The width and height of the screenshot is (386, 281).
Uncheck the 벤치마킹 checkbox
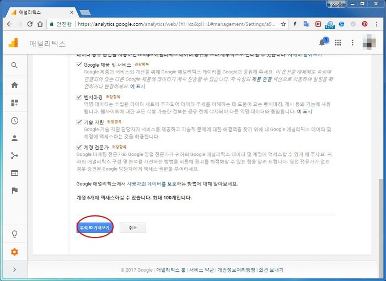[79, 97]
